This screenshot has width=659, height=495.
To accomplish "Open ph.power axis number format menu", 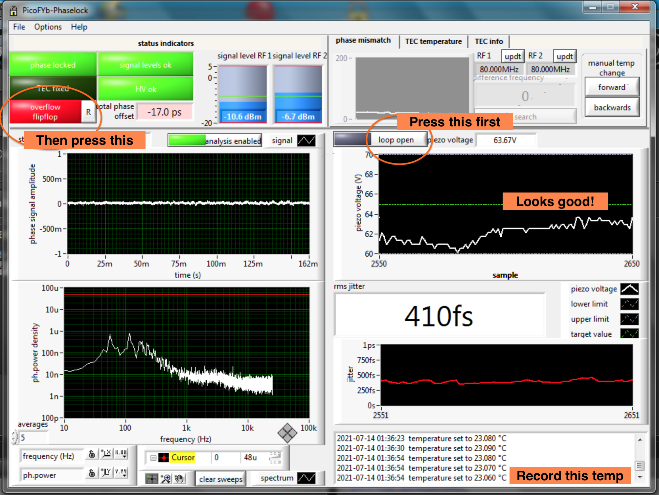I will point(121,473).
